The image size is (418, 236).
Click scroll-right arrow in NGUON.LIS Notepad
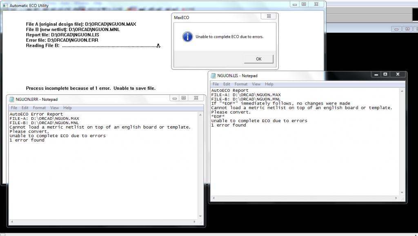[396, 198]
